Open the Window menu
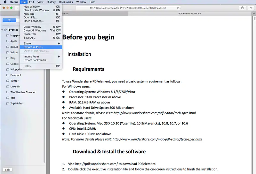Image resolution: width=256 pixels, height=174 pixels. tap(81, 2)
